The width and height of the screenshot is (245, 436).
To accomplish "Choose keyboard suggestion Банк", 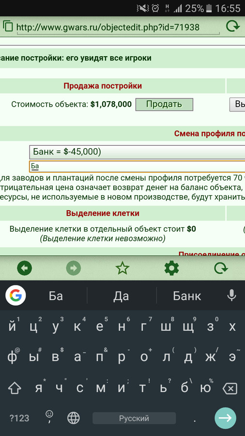I will tap(187, 296).
